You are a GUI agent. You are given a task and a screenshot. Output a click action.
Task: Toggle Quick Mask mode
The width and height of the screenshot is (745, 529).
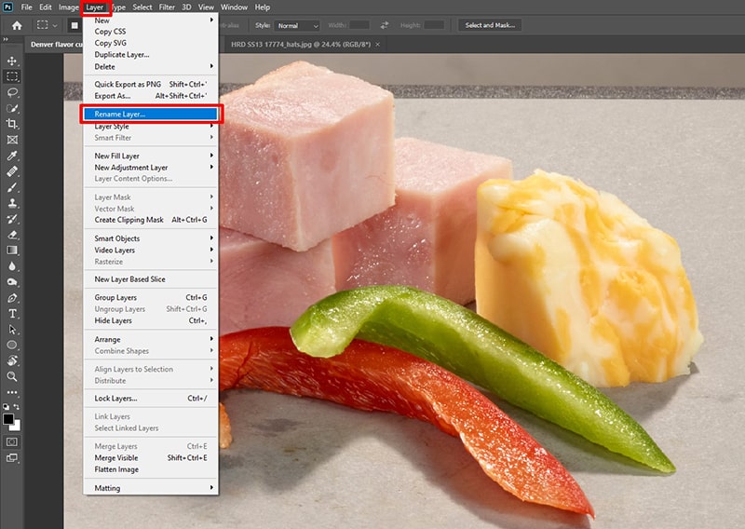click(x=12, y=442)
